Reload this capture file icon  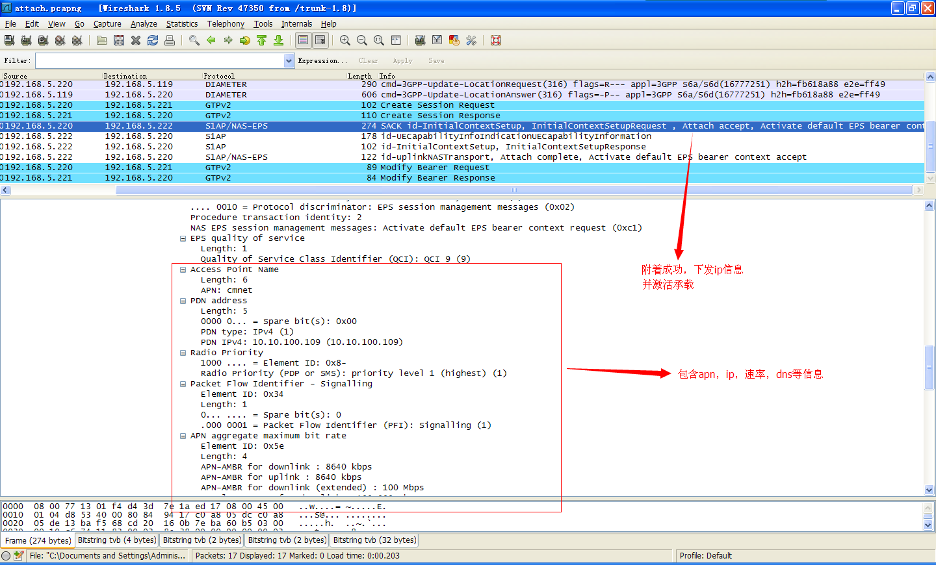click(153, 40)
